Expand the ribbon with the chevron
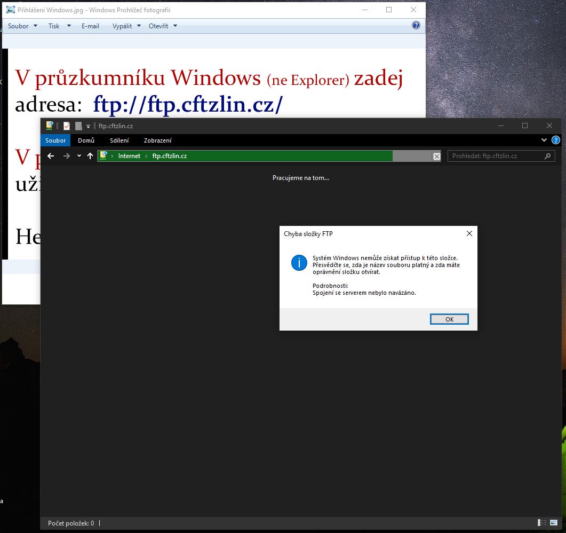The width and height of the screenshot is (566, 533). tap(544, 140)
